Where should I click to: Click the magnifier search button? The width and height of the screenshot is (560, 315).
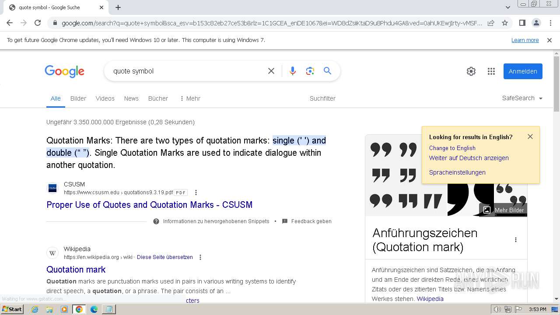tap(327, 71)
